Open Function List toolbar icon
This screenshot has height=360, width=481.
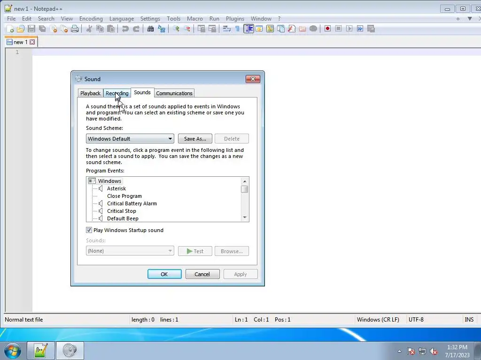click(x=292, y=29)
